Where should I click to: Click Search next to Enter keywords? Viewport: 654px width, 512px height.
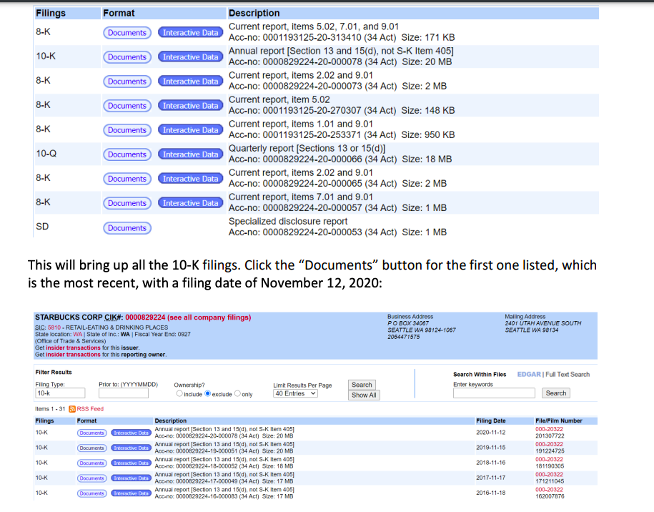coord(556,393)
